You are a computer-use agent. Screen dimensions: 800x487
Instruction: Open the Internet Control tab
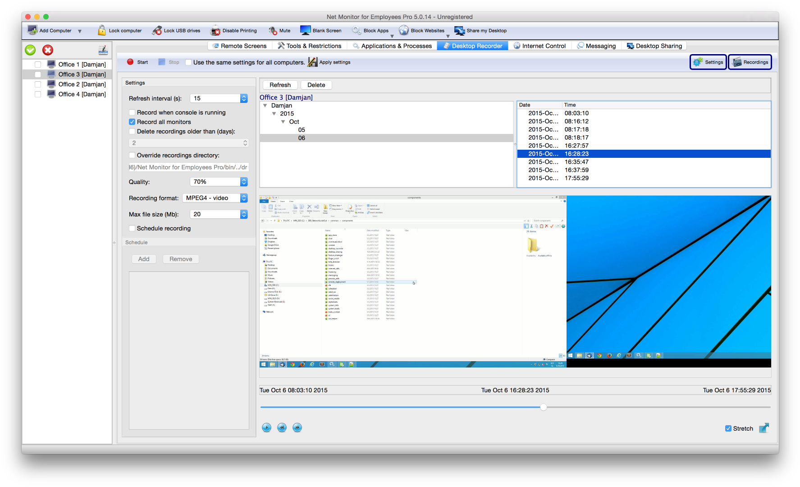[x=539, y=46]
